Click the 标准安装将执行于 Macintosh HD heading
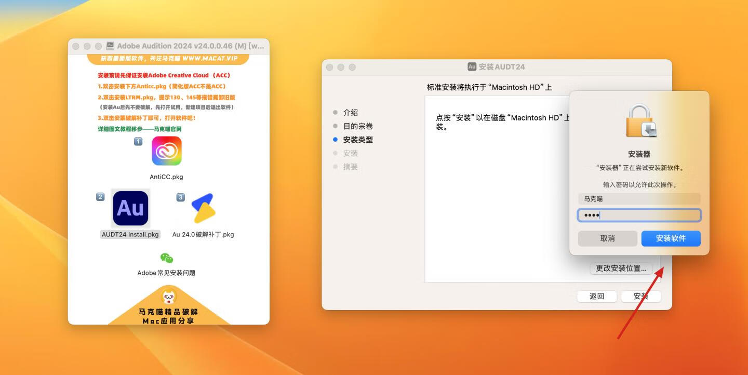This screenshot has height=375, width=748. point(489,87)
